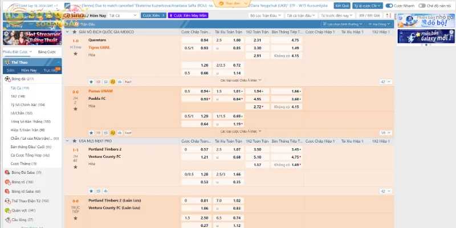This screenshot has height=228, width=456.
Task: Click the Cầu lông badminton icon
Action: 7,219
